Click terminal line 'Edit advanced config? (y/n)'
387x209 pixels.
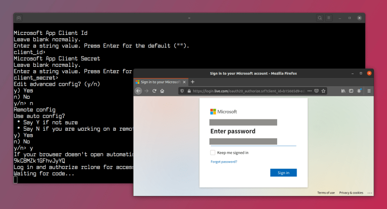[57, 84]
